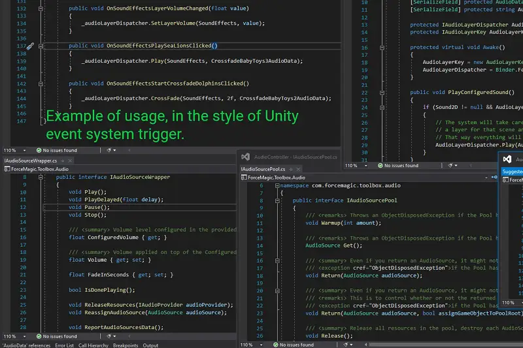This screenshot has width=523, height=348.
Task: Open the Output tab
Action: pyautogui.click(x=151, y=345)
